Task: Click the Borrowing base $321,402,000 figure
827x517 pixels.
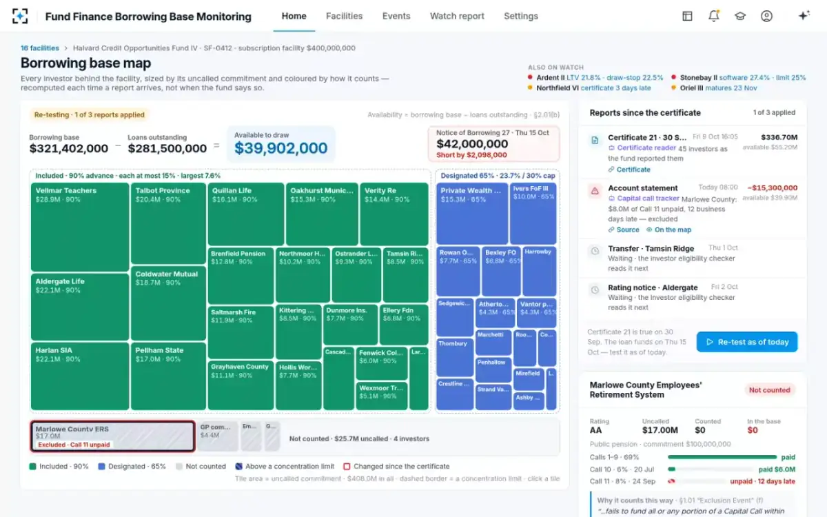Action: 68,148
